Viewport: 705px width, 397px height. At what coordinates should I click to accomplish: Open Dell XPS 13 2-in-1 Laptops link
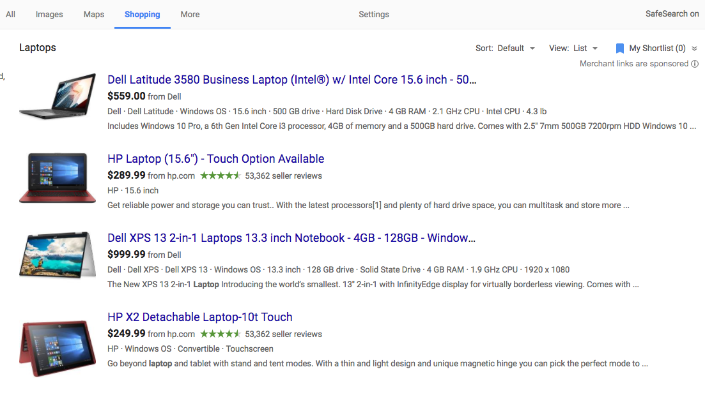tap(291, 238)
